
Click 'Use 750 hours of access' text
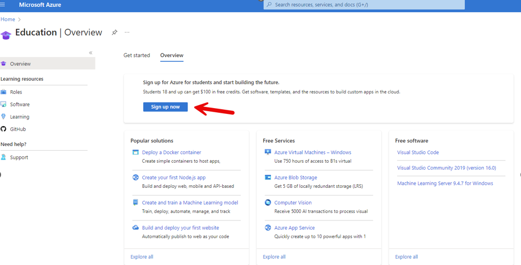(x=312, y=161)
